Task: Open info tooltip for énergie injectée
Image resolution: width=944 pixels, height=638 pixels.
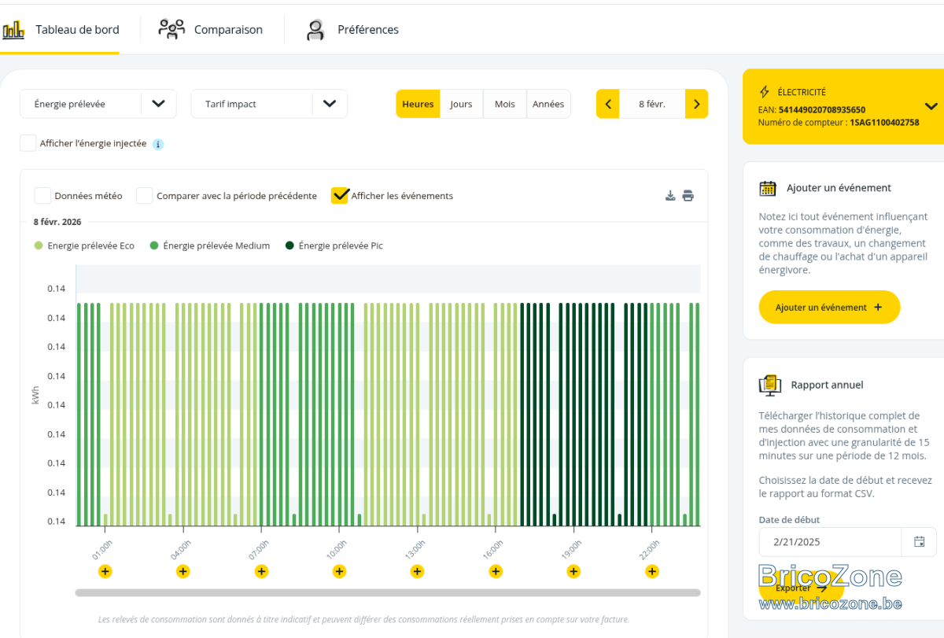Action: pos(157,144)
